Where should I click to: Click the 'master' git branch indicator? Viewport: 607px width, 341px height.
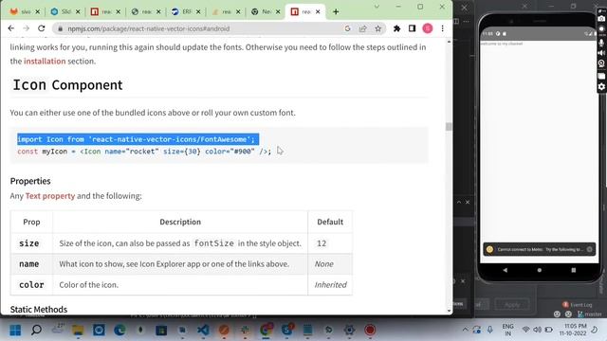coord(590,314)
